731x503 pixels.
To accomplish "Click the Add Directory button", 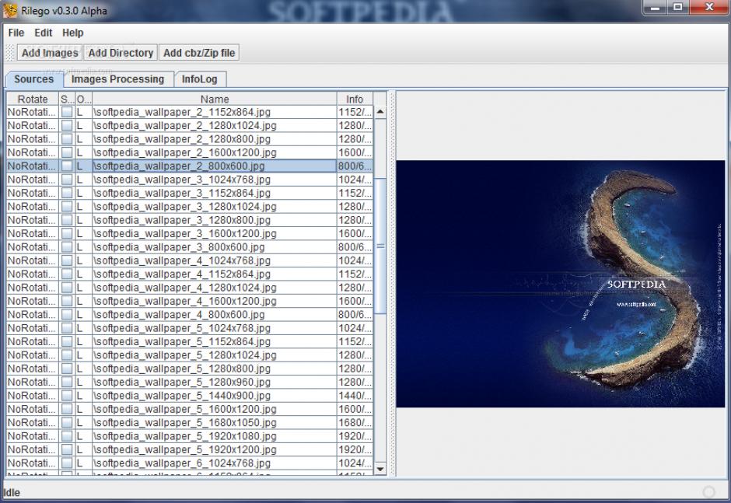I will (x=121, y=53).
